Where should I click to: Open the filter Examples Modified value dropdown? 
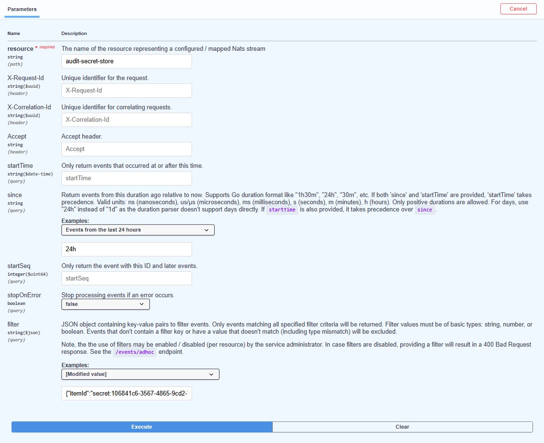pyautogui.click(x=140, y=374)
